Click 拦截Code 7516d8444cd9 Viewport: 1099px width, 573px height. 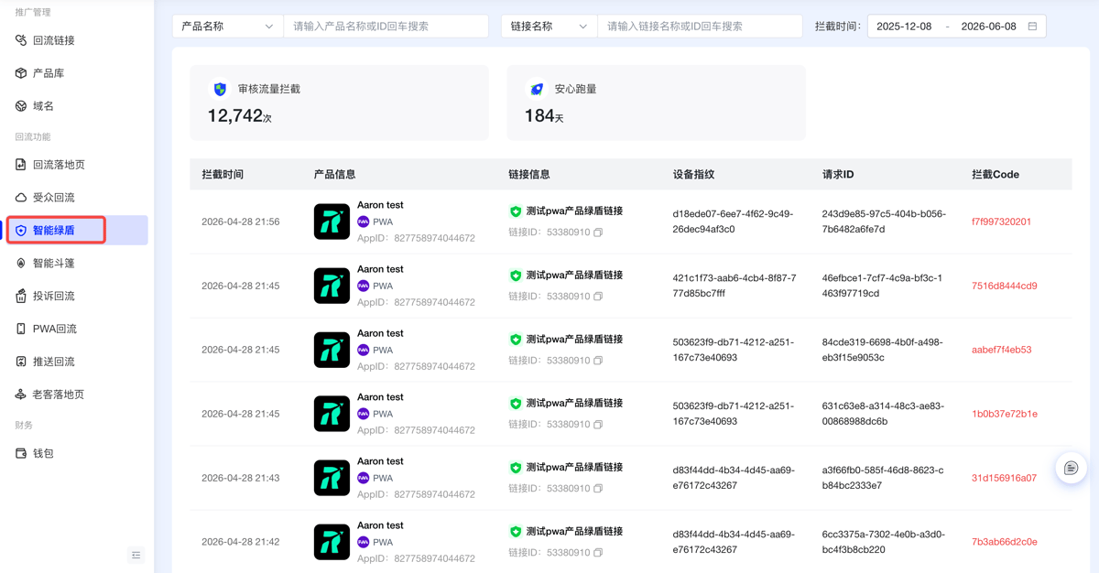[1005, 286]
